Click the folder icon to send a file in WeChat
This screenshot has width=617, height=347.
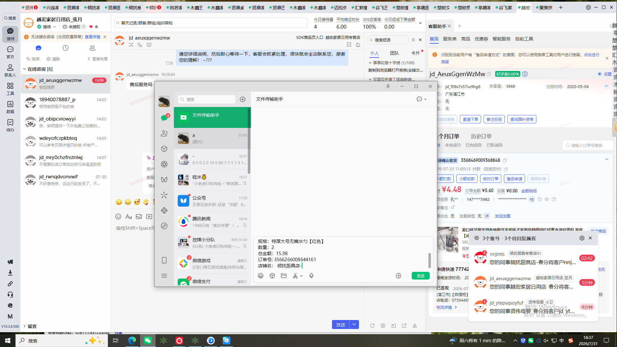coord(284,276)
